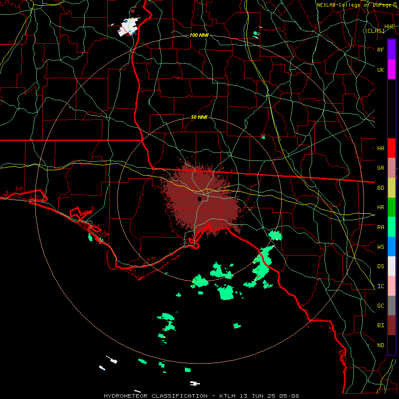This screenshot has width=399, height=399.
Task: Click the GC legend label
Action: pos(380,305)
